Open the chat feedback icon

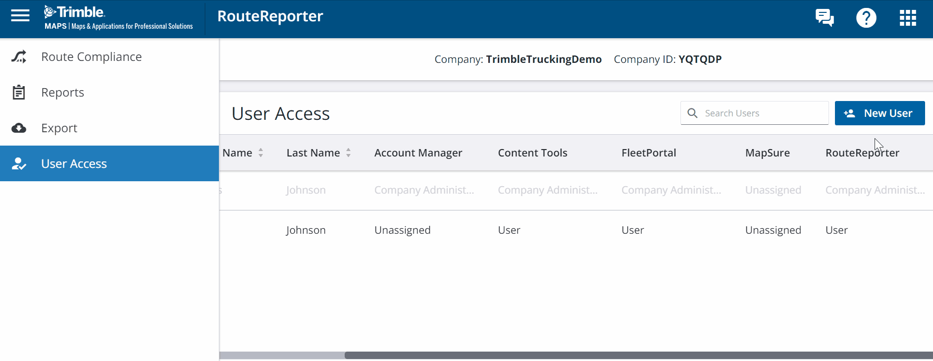[825, 18]
